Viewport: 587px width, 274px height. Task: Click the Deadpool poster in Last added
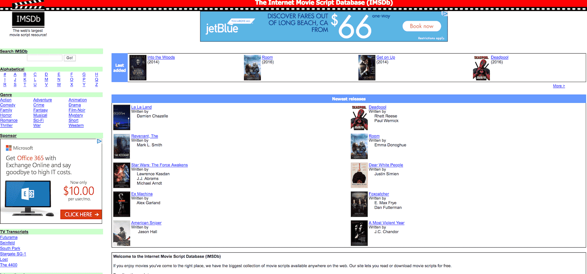pyautogui.click(x=481, y=67)
